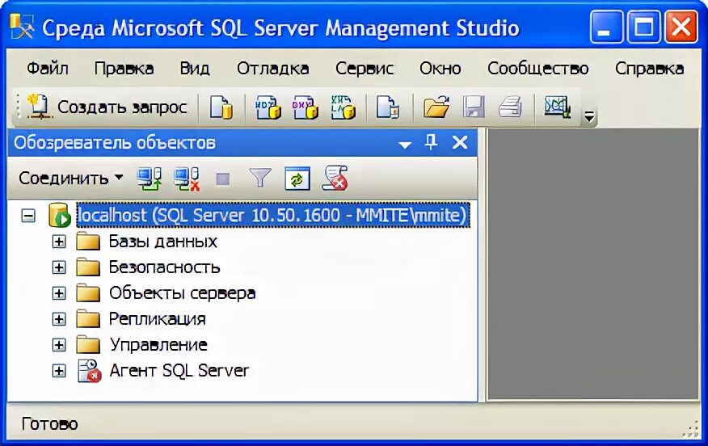This screenshot has width=708, height=446.
Task: Open the Соединить dropdown in Object Explorer
Action: coord(70,179)
